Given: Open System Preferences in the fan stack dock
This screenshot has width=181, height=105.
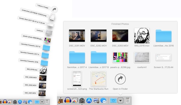Looking at the screenshot, I should [15, 102].
